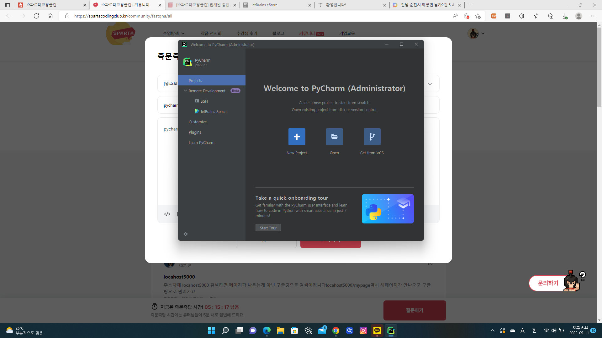
Task: Open taskbar search
Action: (225, 330)
